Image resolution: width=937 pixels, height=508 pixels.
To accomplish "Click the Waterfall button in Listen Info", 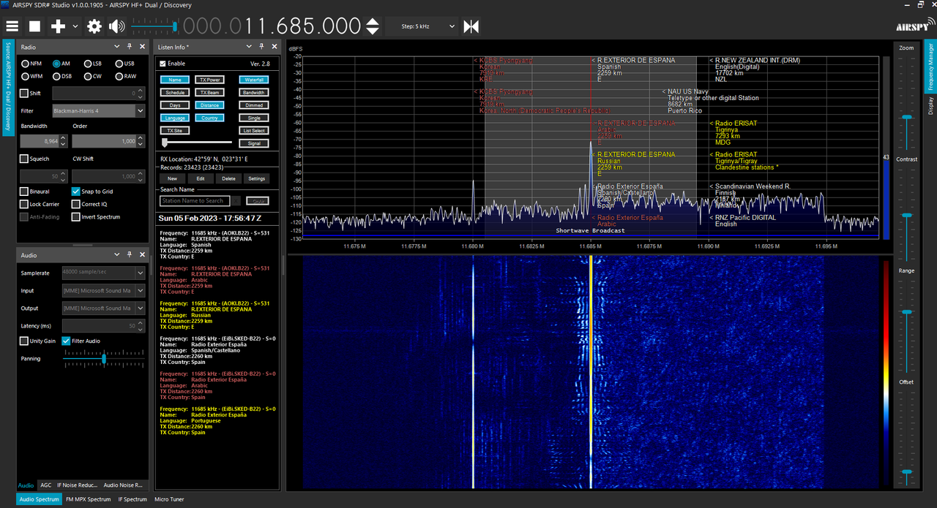I will click(x=254, y=80).
